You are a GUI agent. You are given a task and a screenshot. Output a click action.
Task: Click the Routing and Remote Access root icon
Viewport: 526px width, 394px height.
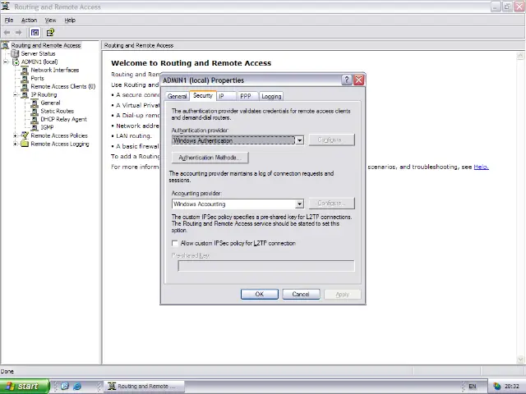[6, 45]
